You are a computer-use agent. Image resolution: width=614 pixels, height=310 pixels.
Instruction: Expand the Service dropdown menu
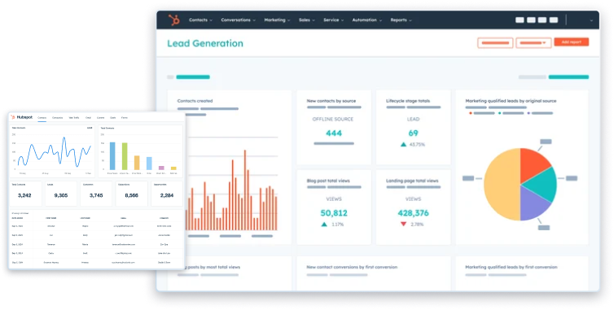[x=333, y=20]
